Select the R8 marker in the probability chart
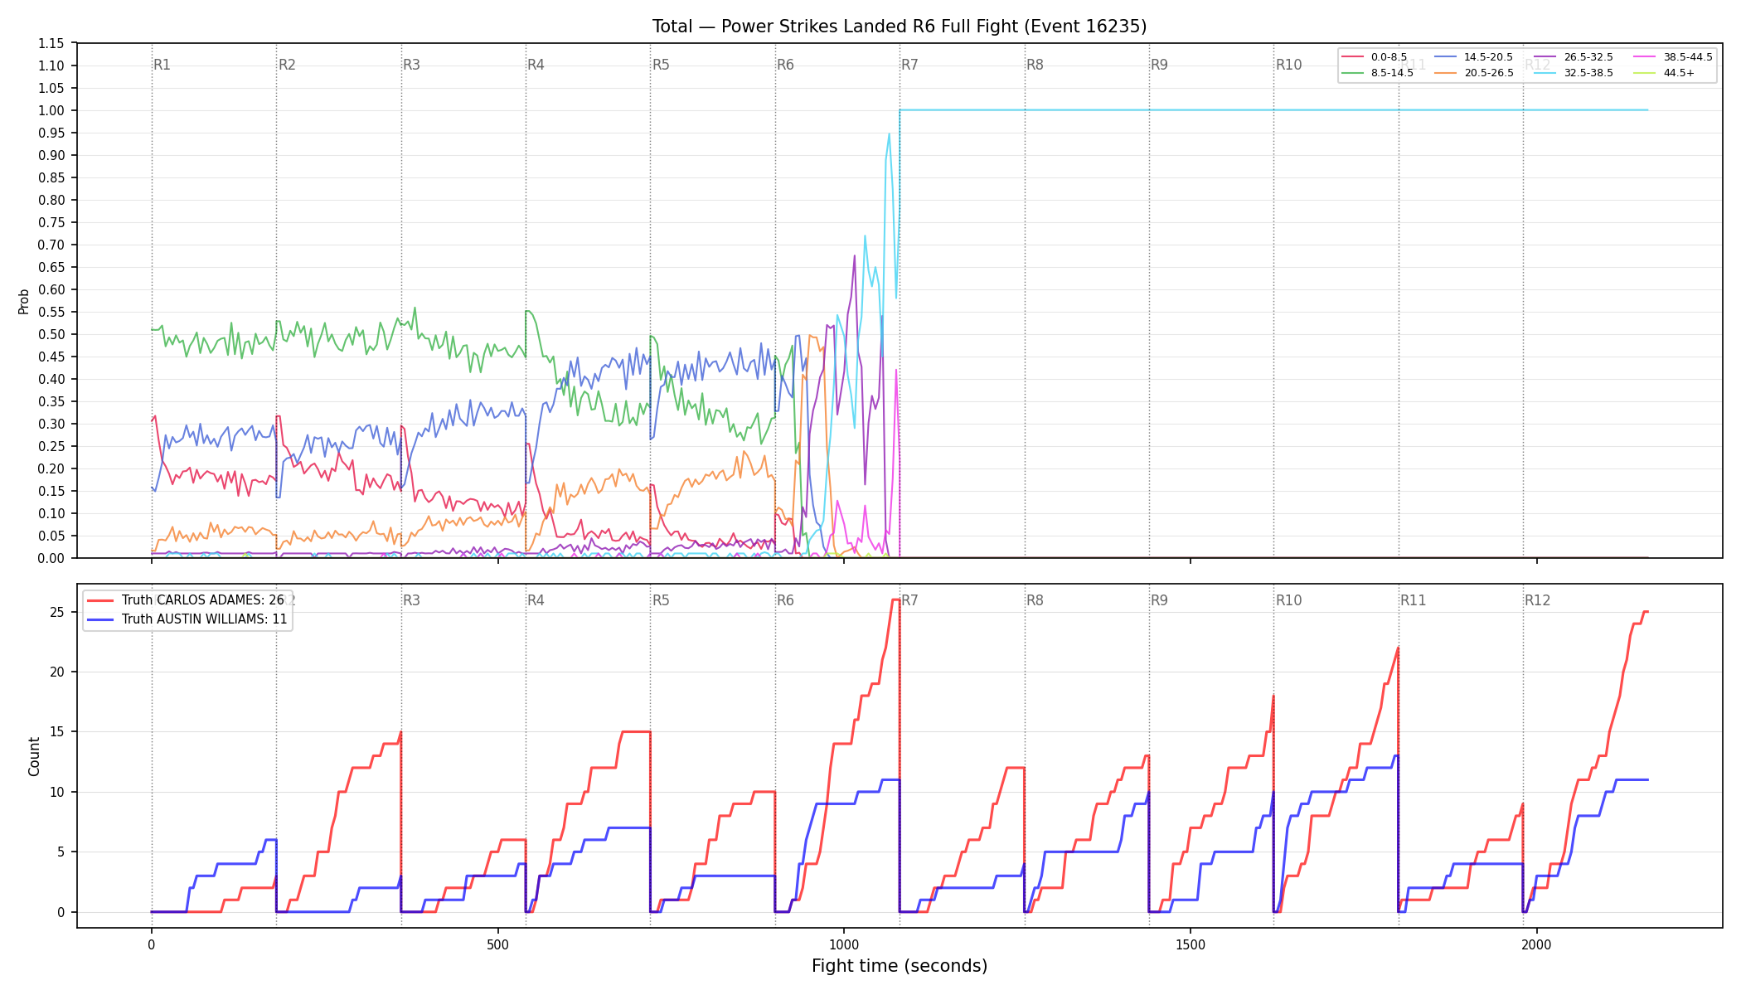The image size is (1741, 995). tap(1035, 65)
